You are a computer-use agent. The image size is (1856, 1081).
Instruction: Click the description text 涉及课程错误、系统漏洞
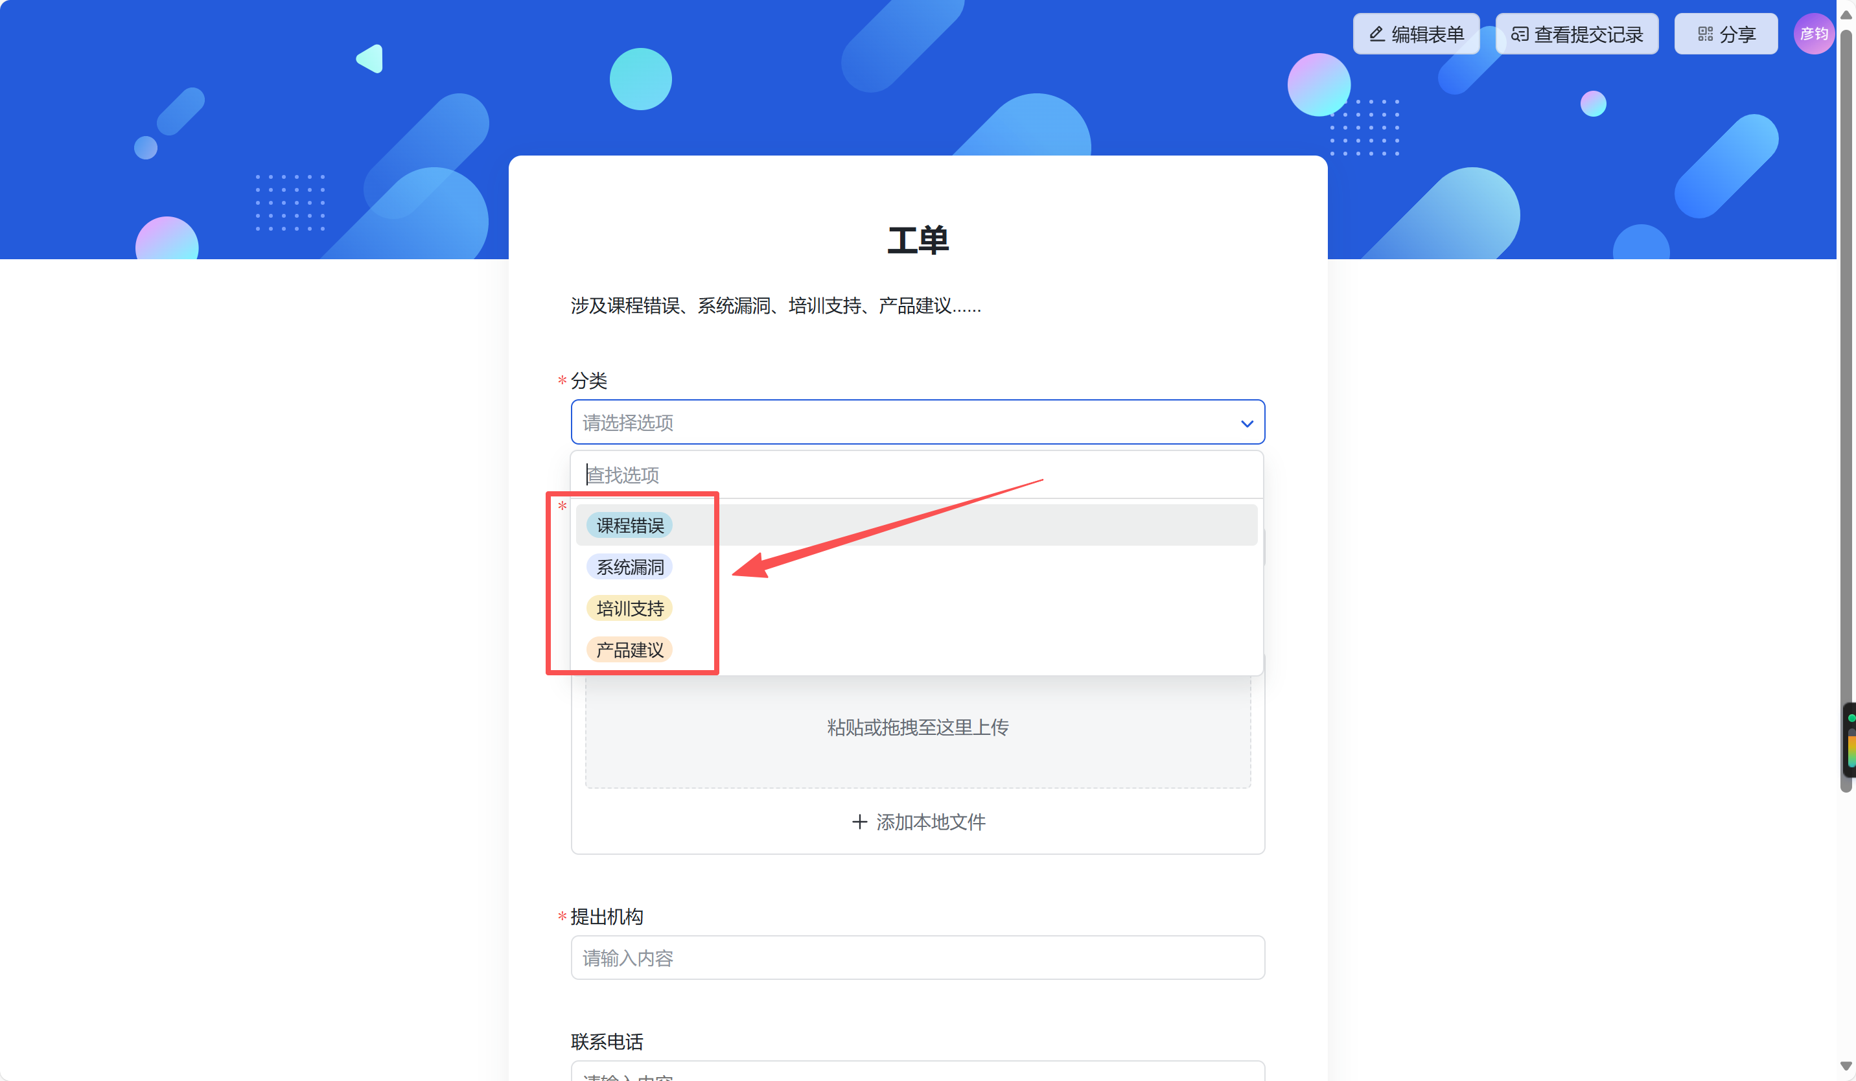pyautogui.click(x=776, y=306)
